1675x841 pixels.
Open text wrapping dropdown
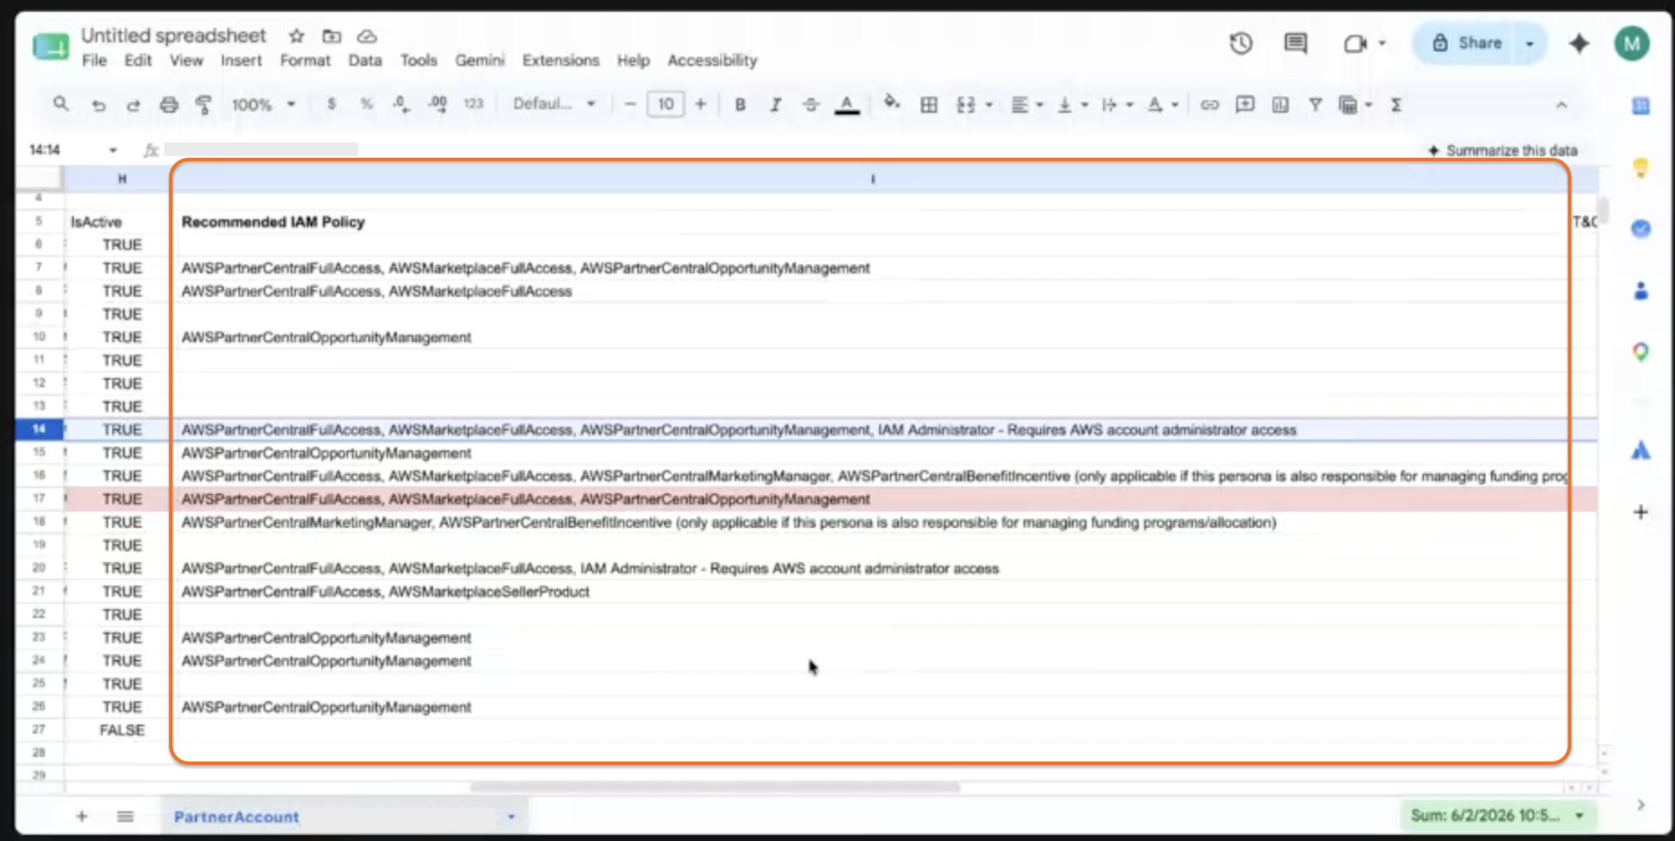point(1117,106)
